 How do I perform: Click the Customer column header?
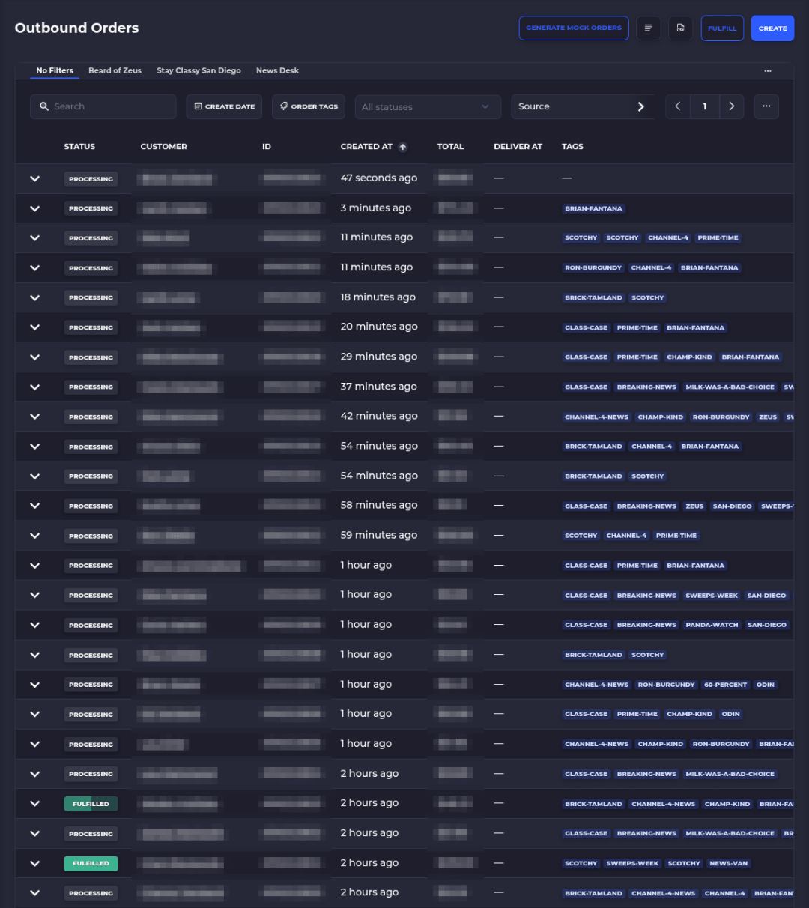[163, 147]
